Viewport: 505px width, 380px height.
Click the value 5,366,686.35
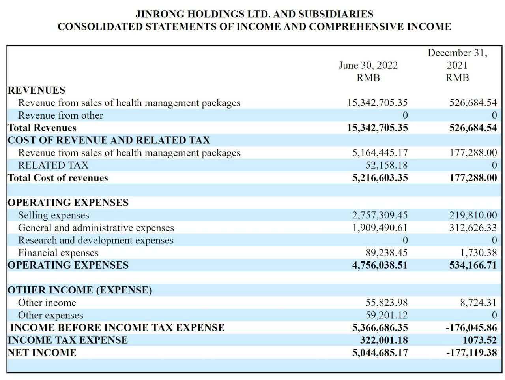[x=380, y=328]
